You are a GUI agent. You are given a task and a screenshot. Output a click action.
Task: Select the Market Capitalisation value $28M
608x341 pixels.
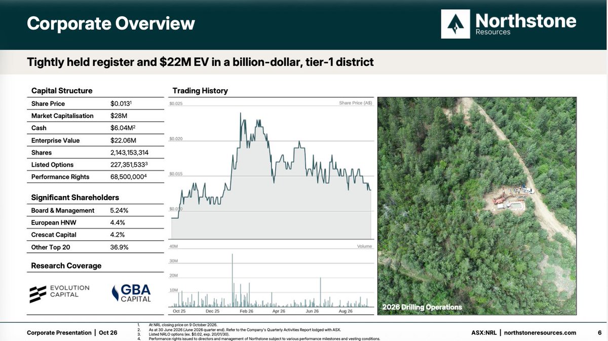[x=118, y=116]
